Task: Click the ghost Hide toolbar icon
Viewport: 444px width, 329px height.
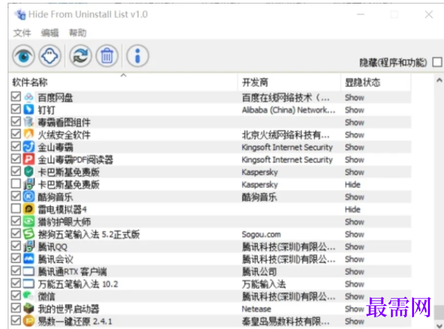Action: click(50, 56)
